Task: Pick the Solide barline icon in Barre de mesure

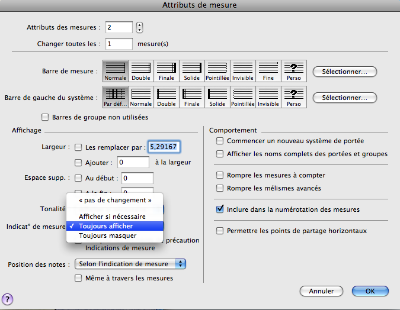Action: [x=192, y=71]
